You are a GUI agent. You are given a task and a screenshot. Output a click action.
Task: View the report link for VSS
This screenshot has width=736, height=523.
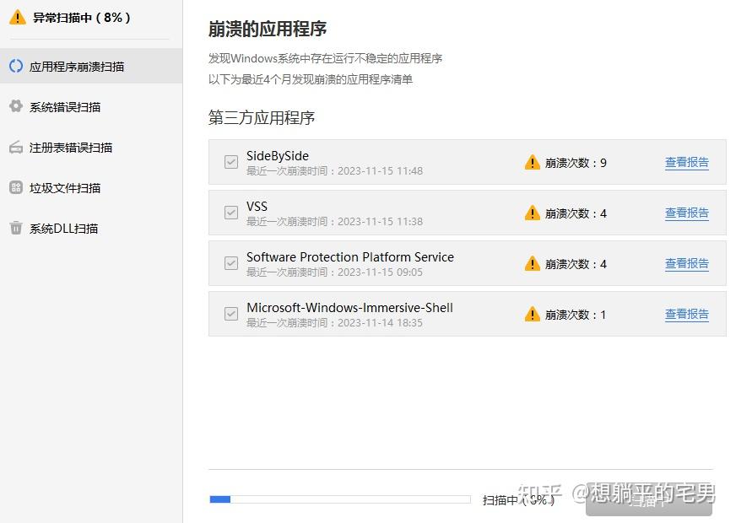686,213
